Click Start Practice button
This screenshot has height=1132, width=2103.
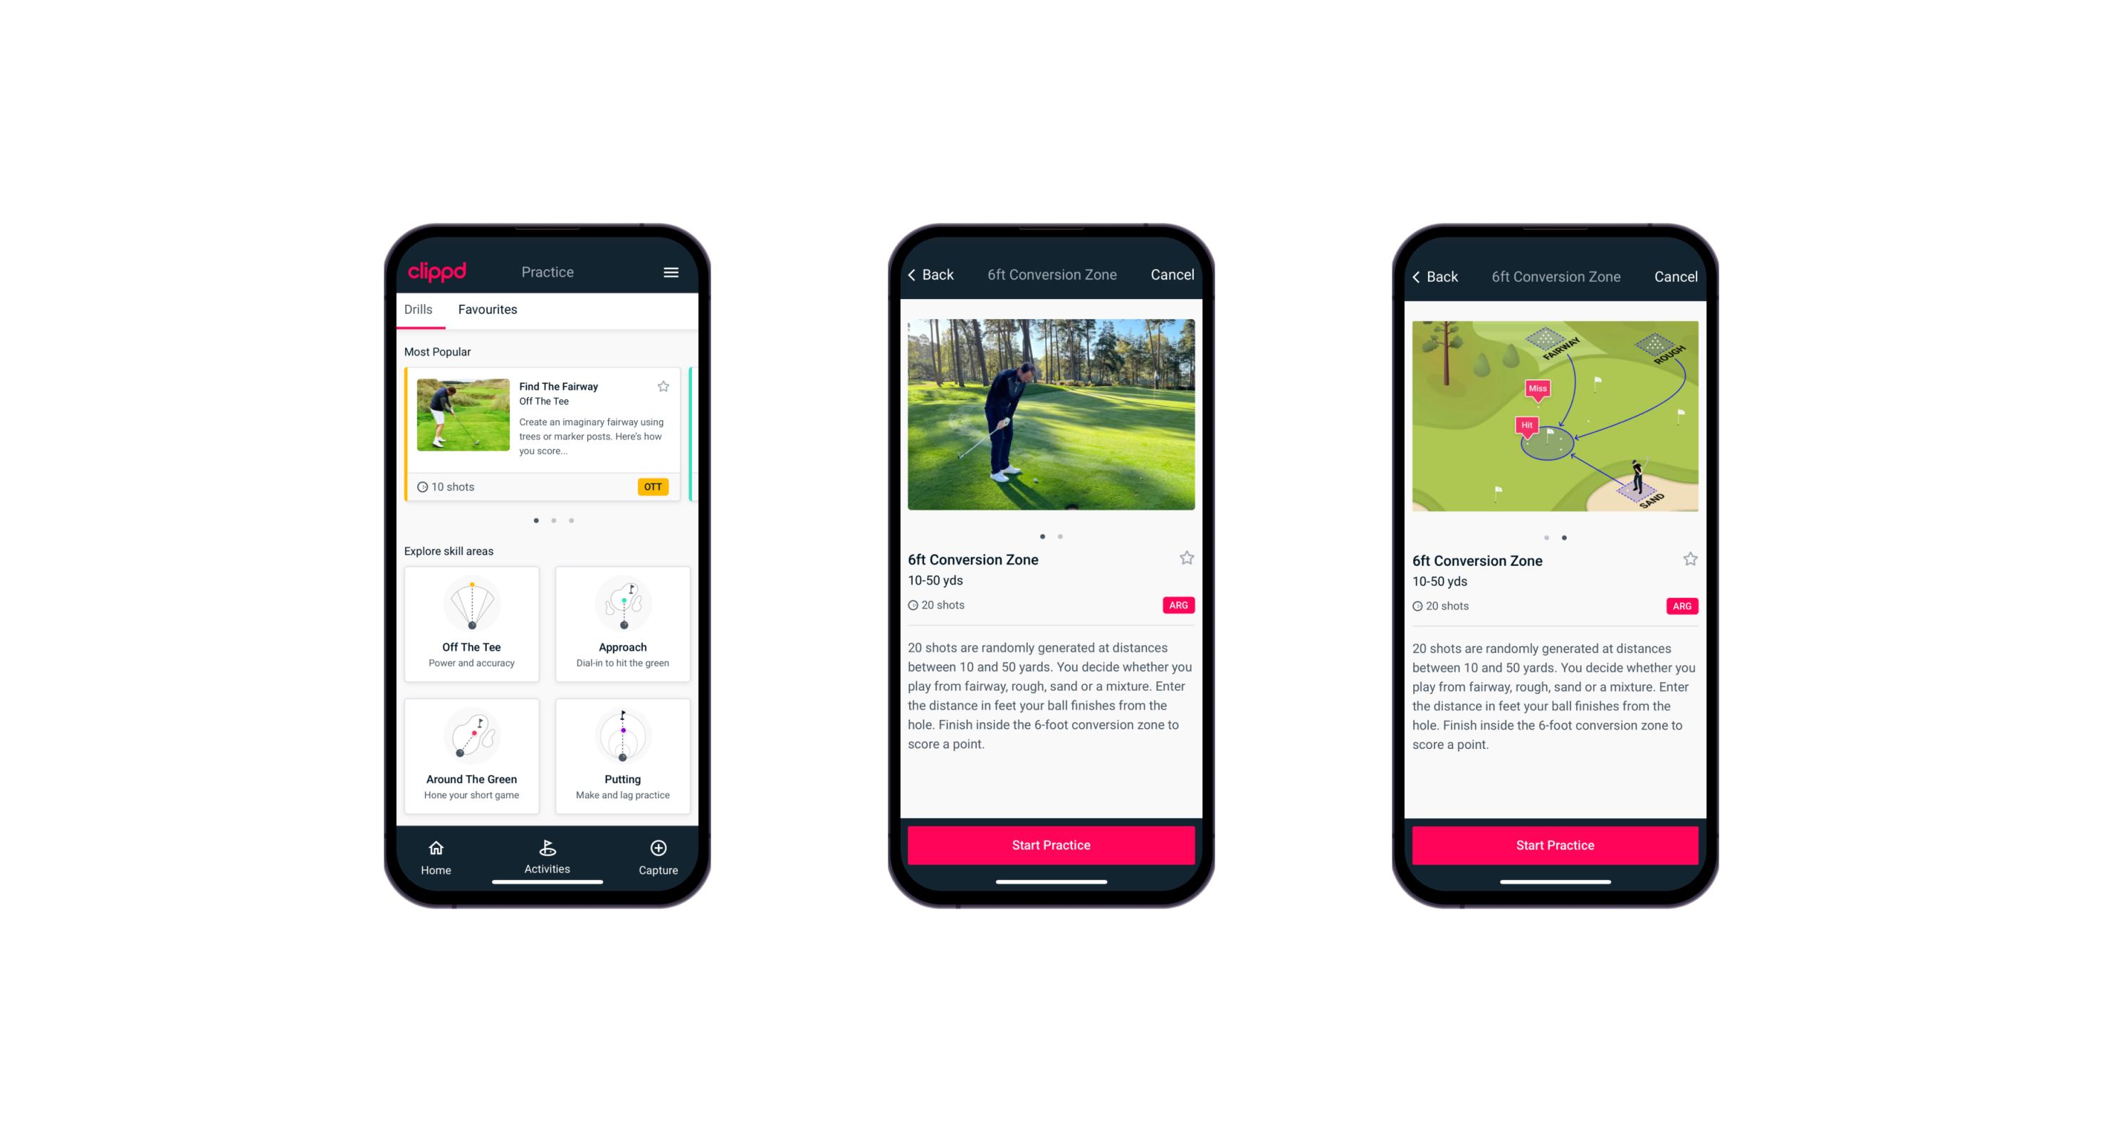1049,845
